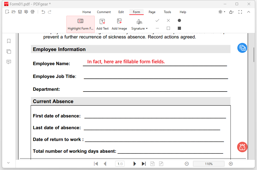
Task: Open the page thumbnails sidebar panel
Action: (x=9, y=52)
